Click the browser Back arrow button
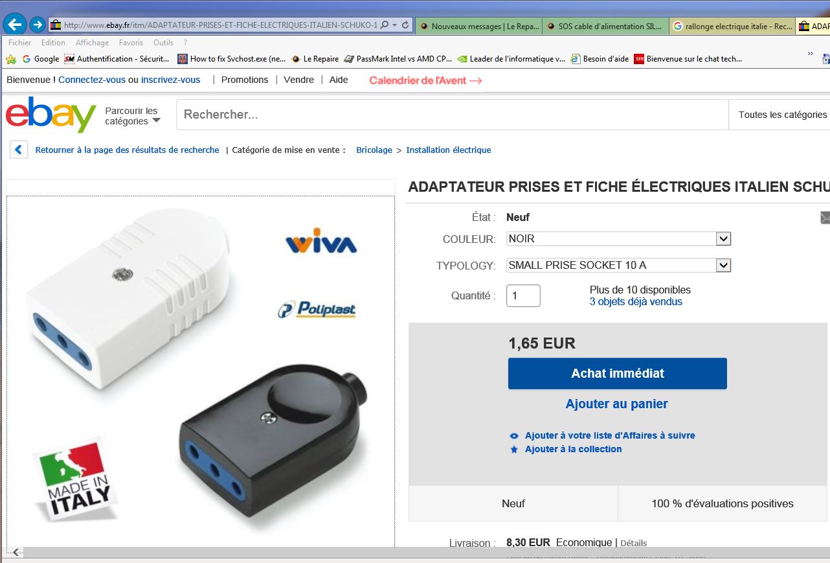Viewport: 830px width, 563px height. pyautogui.click(x=14, y=25)
